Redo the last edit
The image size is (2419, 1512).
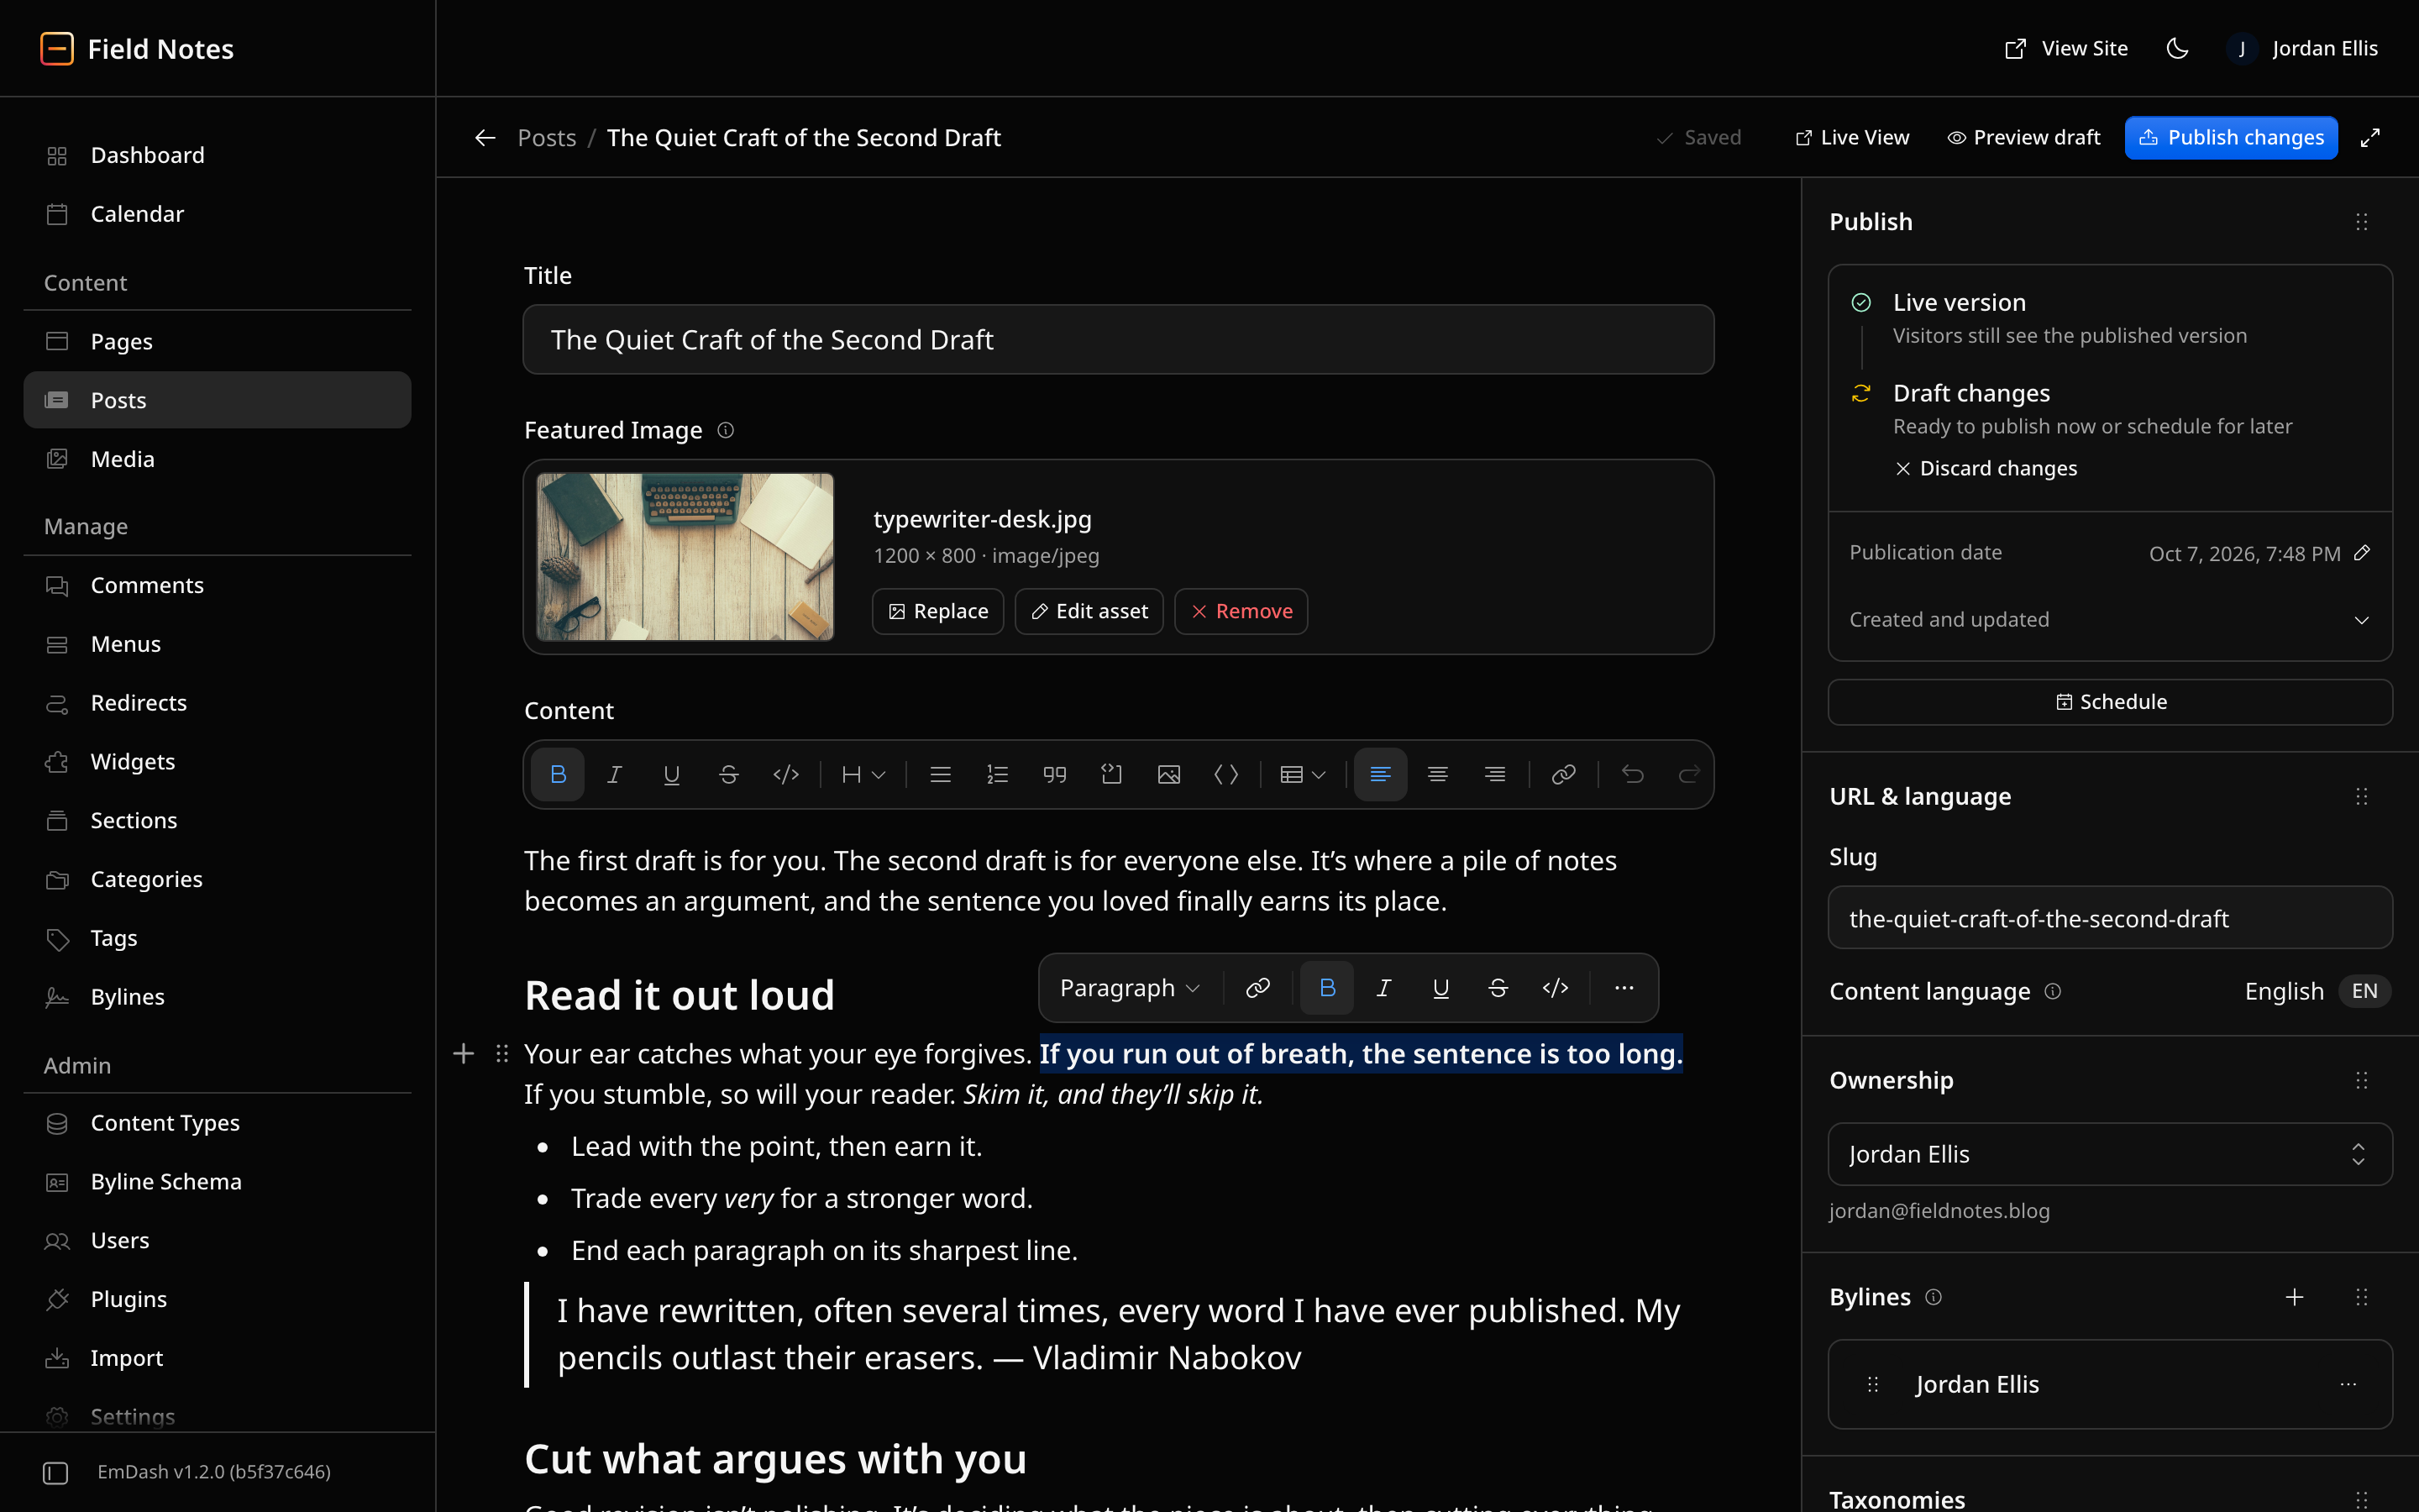1689,774
